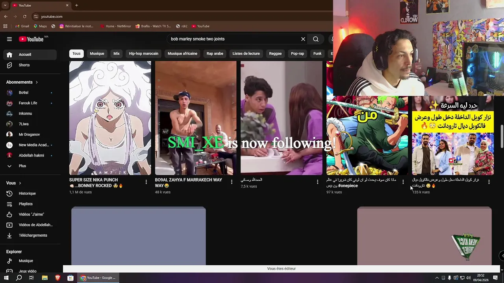Viewport: 504px width, 283px height.
Task: Select the Musique africaine chip
Action: pyautogui.click(x=182, y=53)
